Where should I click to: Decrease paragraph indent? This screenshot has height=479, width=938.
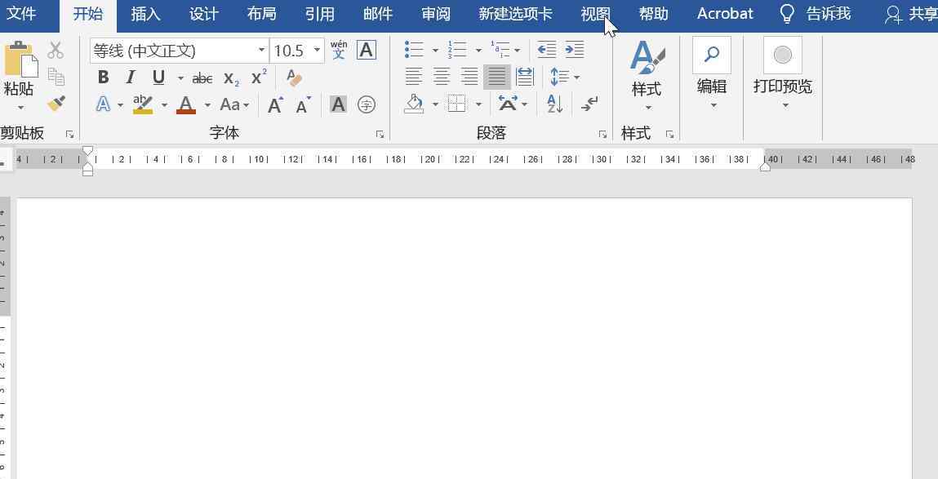click(x=547, y=50)
